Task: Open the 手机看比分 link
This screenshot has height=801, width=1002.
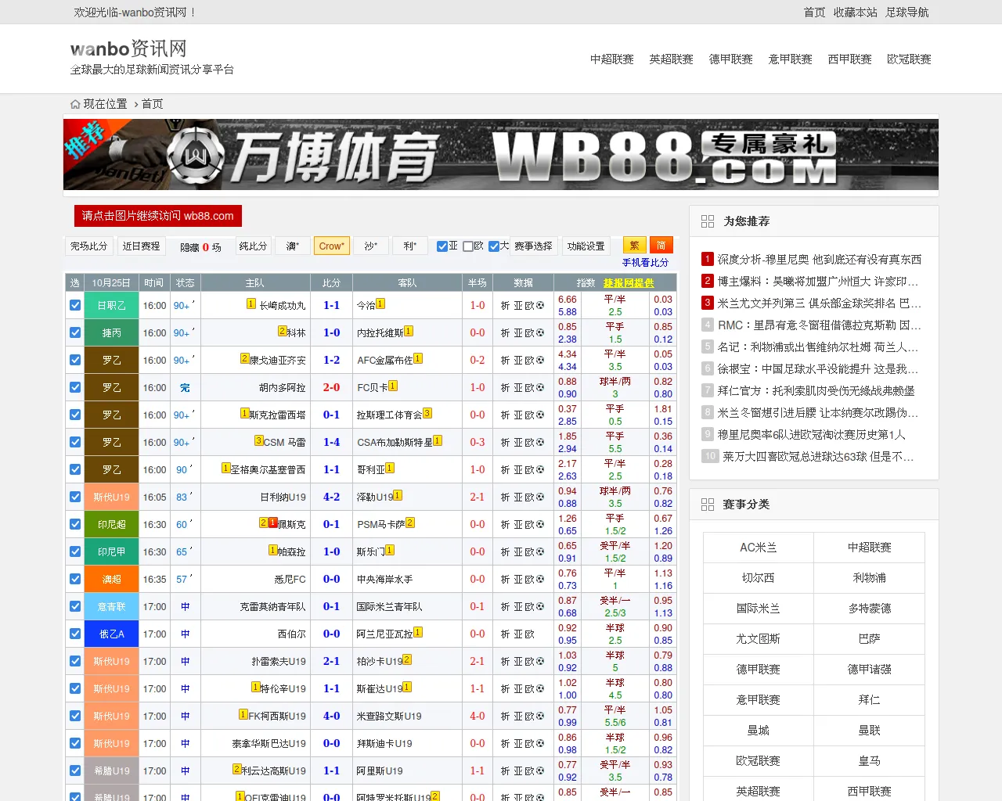Action: (645, 263)
